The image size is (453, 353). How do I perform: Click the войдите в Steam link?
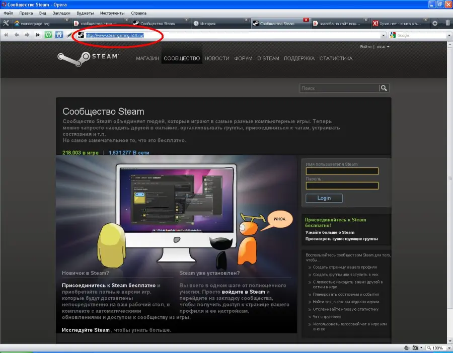click(x=243, y=292)
